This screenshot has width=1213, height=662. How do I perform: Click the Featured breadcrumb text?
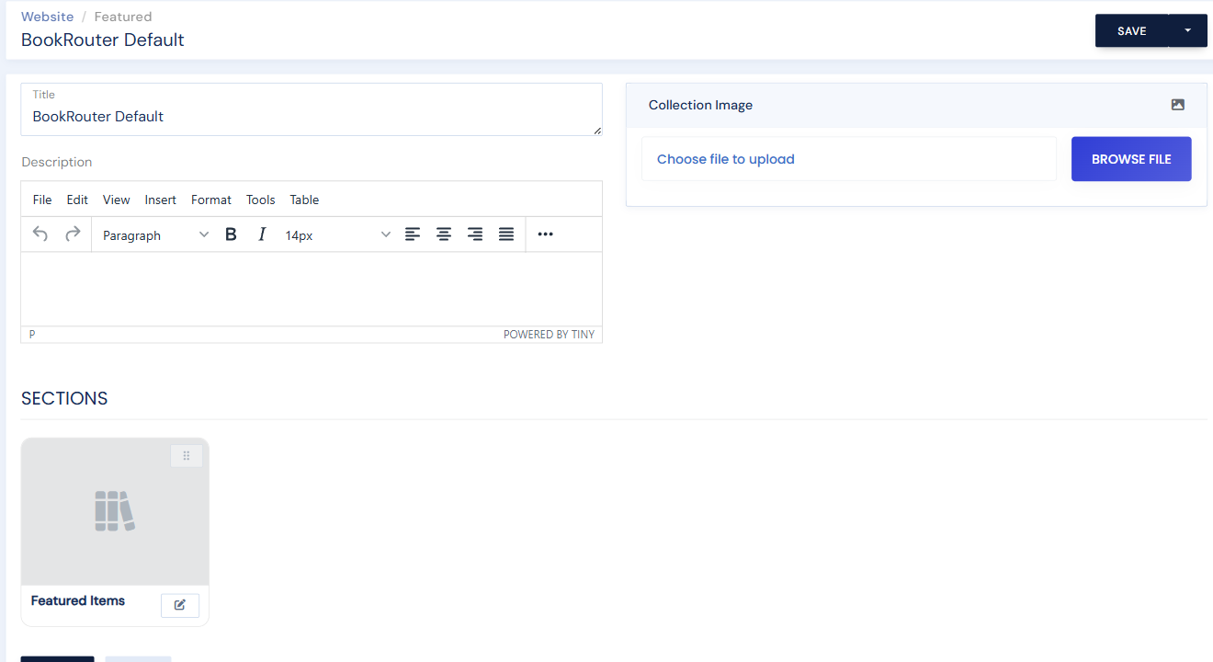click(123, 17)
